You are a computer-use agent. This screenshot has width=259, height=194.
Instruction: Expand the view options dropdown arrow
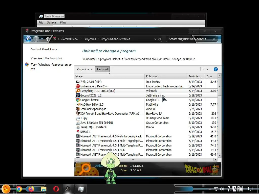click(x=207, y=69)
